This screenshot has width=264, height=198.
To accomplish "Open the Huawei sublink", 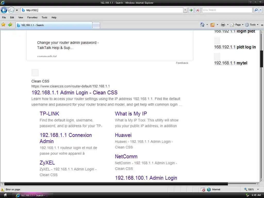I will pos(123,135).
